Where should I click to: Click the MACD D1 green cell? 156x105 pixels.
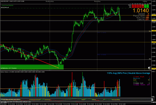[148, 5]
